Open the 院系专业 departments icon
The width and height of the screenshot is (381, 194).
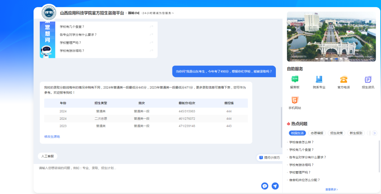[319, 80]
